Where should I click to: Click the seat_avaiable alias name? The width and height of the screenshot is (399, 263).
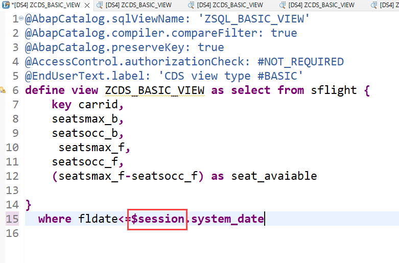(x=274, y=176)
